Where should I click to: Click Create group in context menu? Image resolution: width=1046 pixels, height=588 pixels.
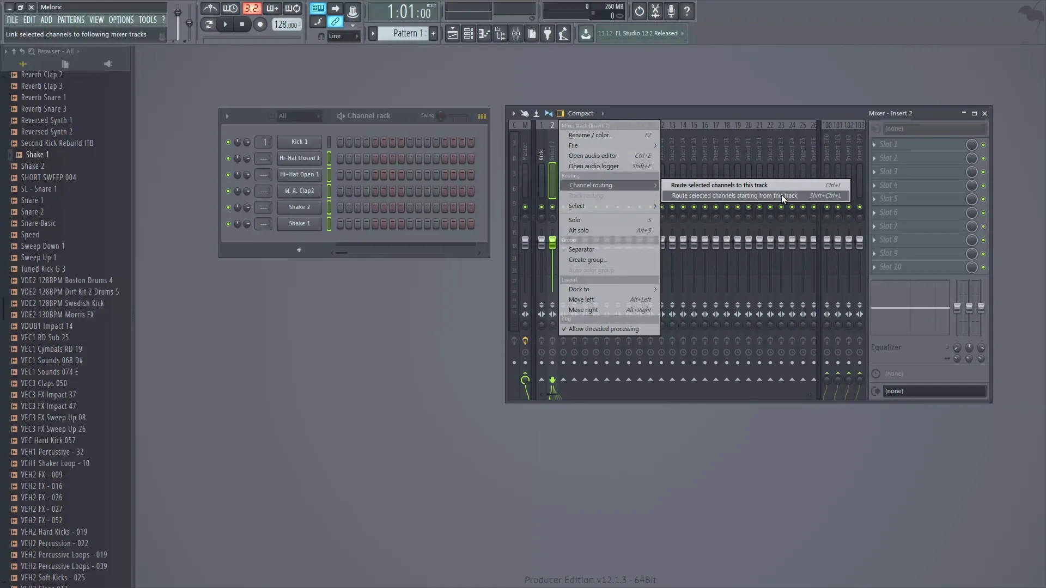[x=610, y=260]
